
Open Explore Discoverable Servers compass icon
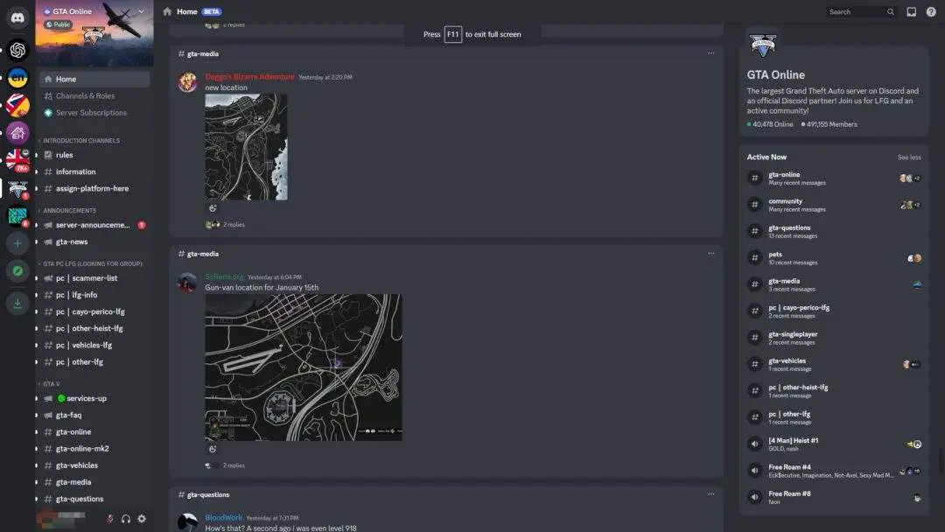[17, 271]
